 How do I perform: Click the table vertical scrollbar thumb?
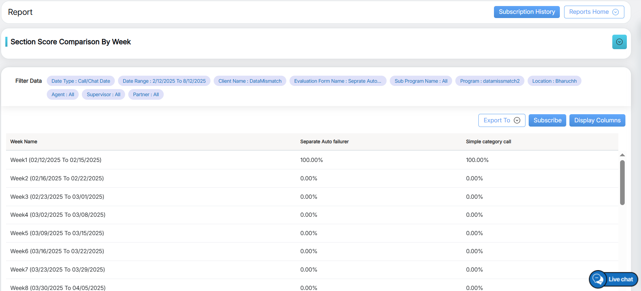tap(622, 182)
